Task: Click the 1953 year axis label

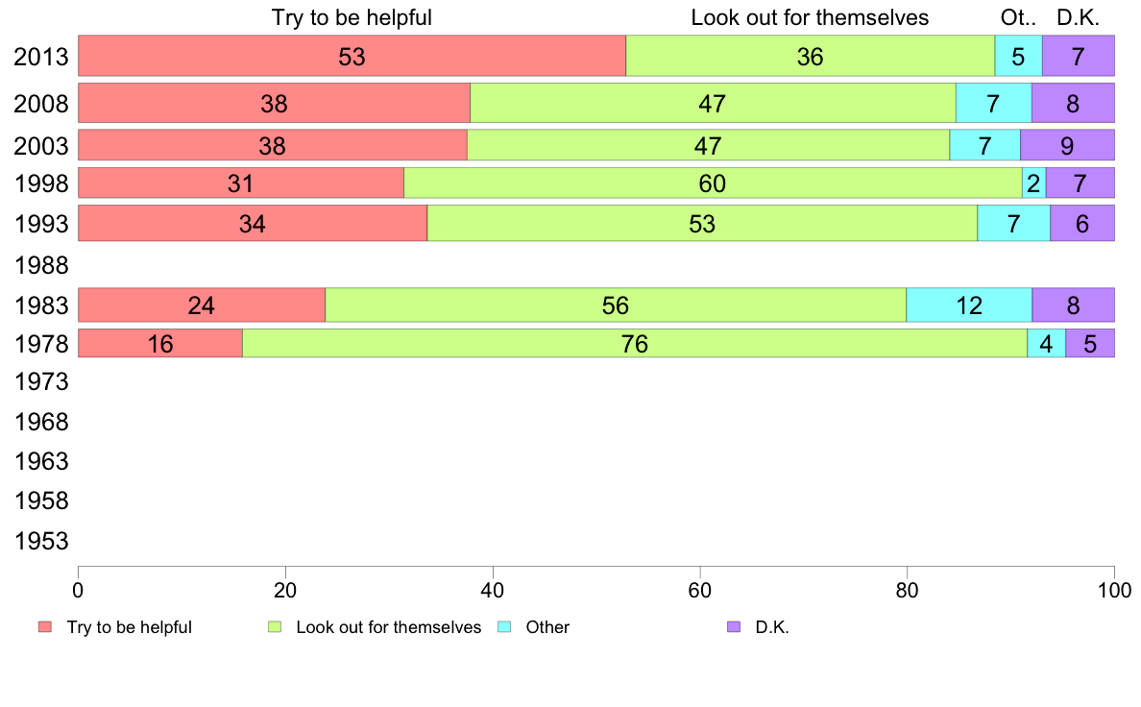Action: coord(40,541)
